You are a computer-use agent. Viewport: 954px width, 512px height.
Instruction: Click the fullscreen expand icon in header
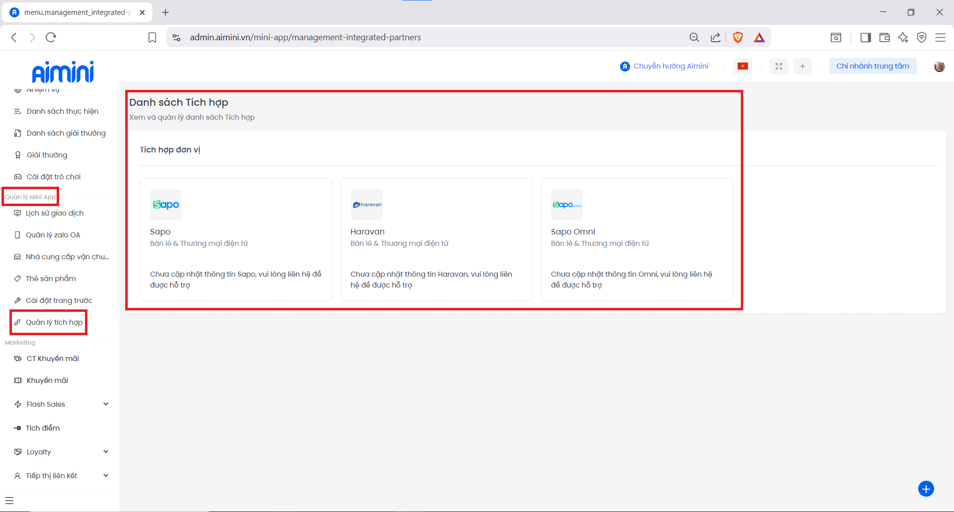coord(779,66)
